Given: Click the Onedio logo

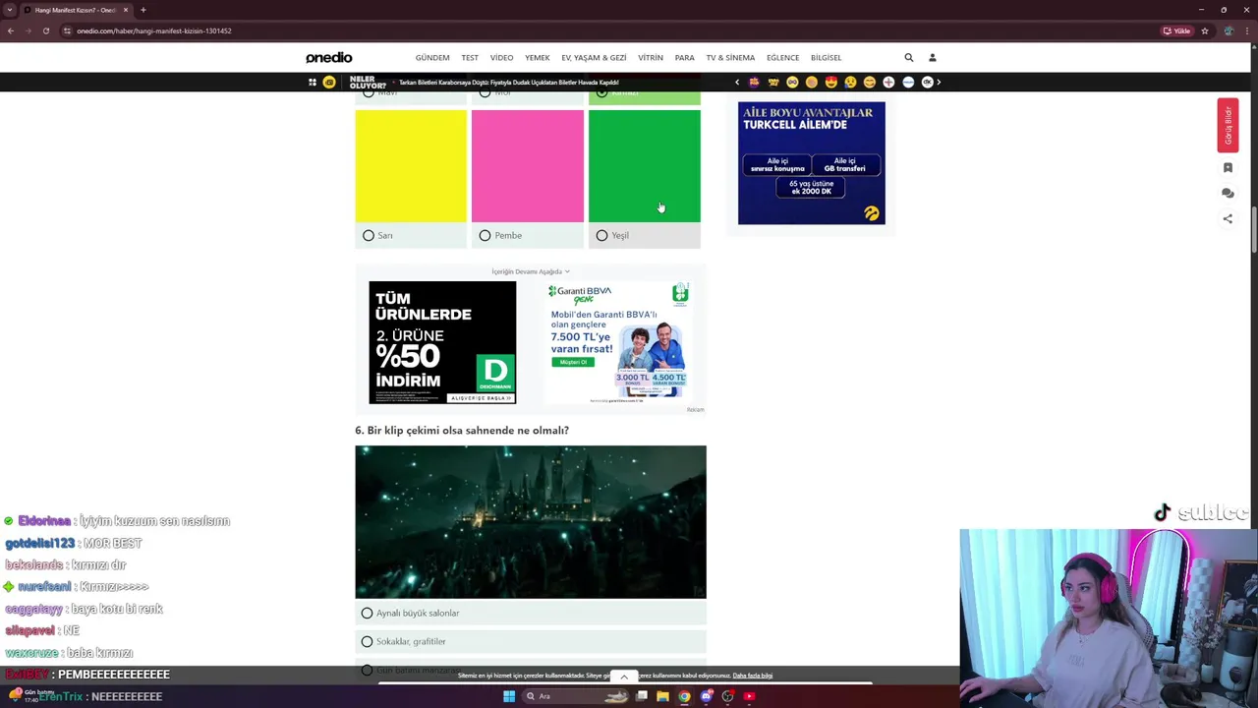Looking at the screenshot, I should point(328,57).
